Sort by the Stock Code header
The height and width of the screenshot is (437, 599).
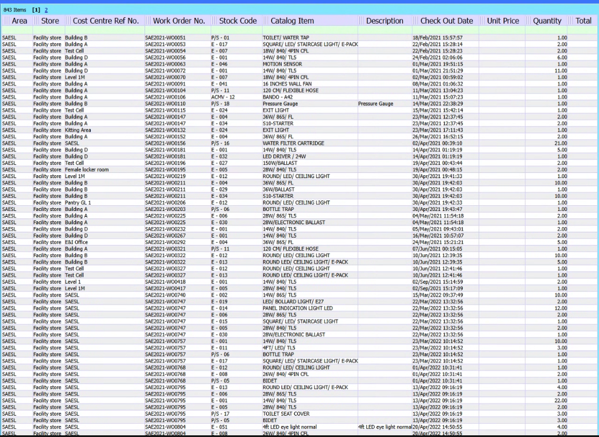238,21
